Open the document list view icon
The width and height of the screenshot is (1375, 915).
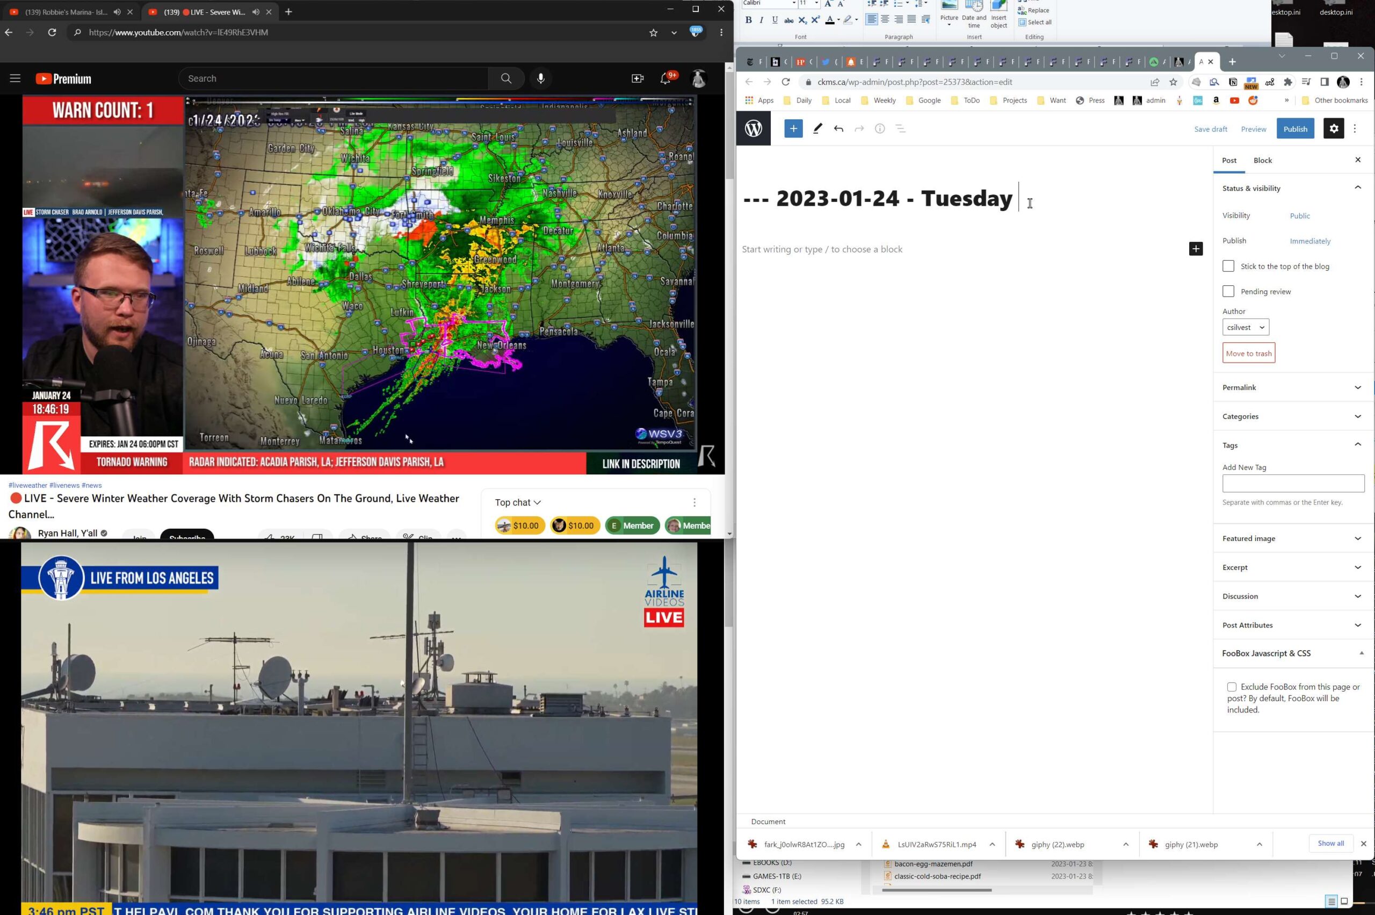[900, 128]
